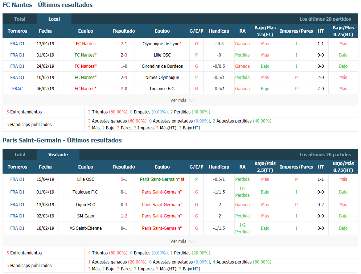Open FC Nantes link in 13/04/19 row
The height and width of the screenshot is (274, 361).
86,44
